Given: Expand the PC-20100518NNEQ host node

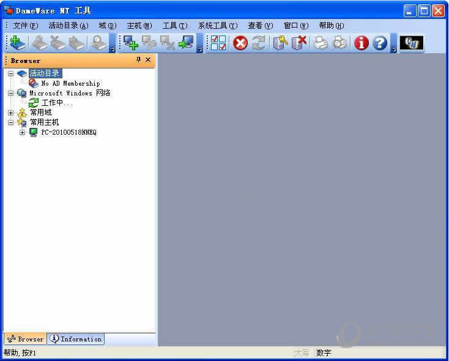Looking at the screenshot, I should click(x=22, y=132).
